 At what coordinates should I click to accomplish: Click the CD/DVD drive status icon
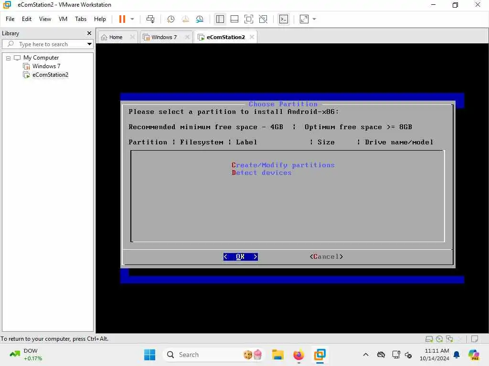click(x=439, y=339)
